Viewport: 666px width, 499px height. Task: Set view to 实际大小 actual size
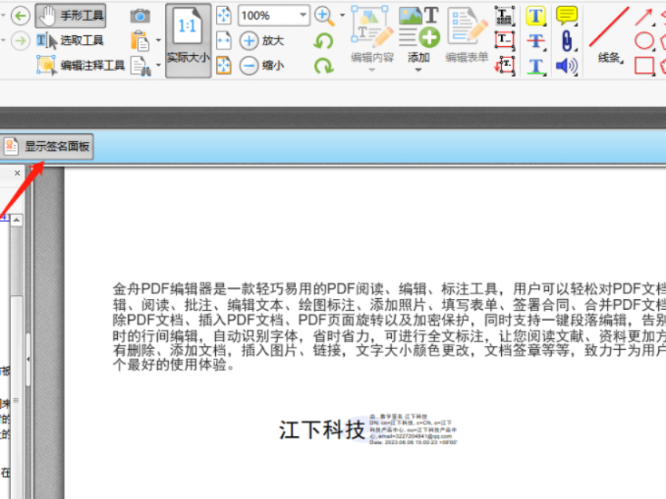[188, 41]
